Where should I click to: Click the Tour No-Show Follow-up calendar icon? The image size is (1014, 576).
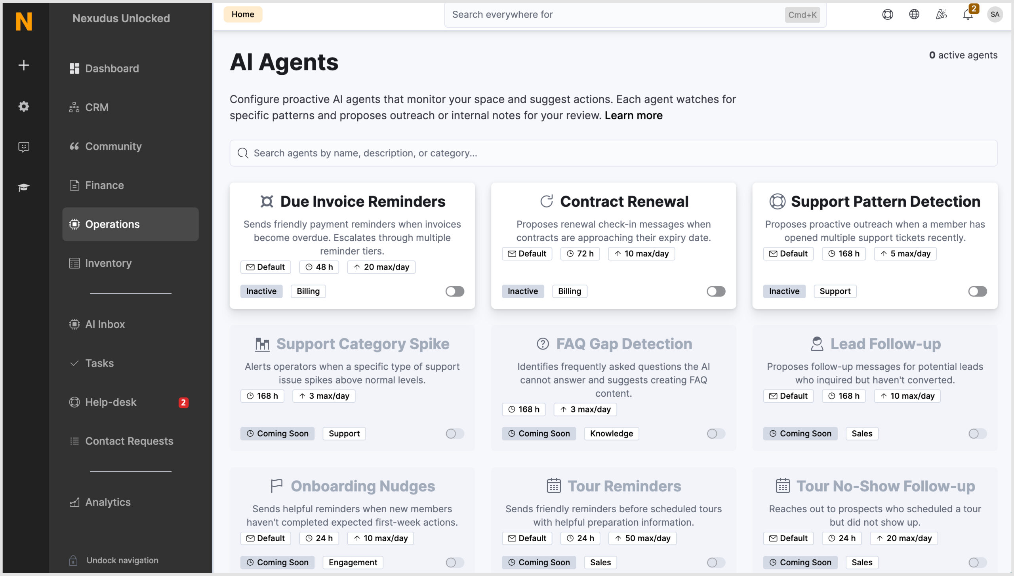tap(782, 486)
